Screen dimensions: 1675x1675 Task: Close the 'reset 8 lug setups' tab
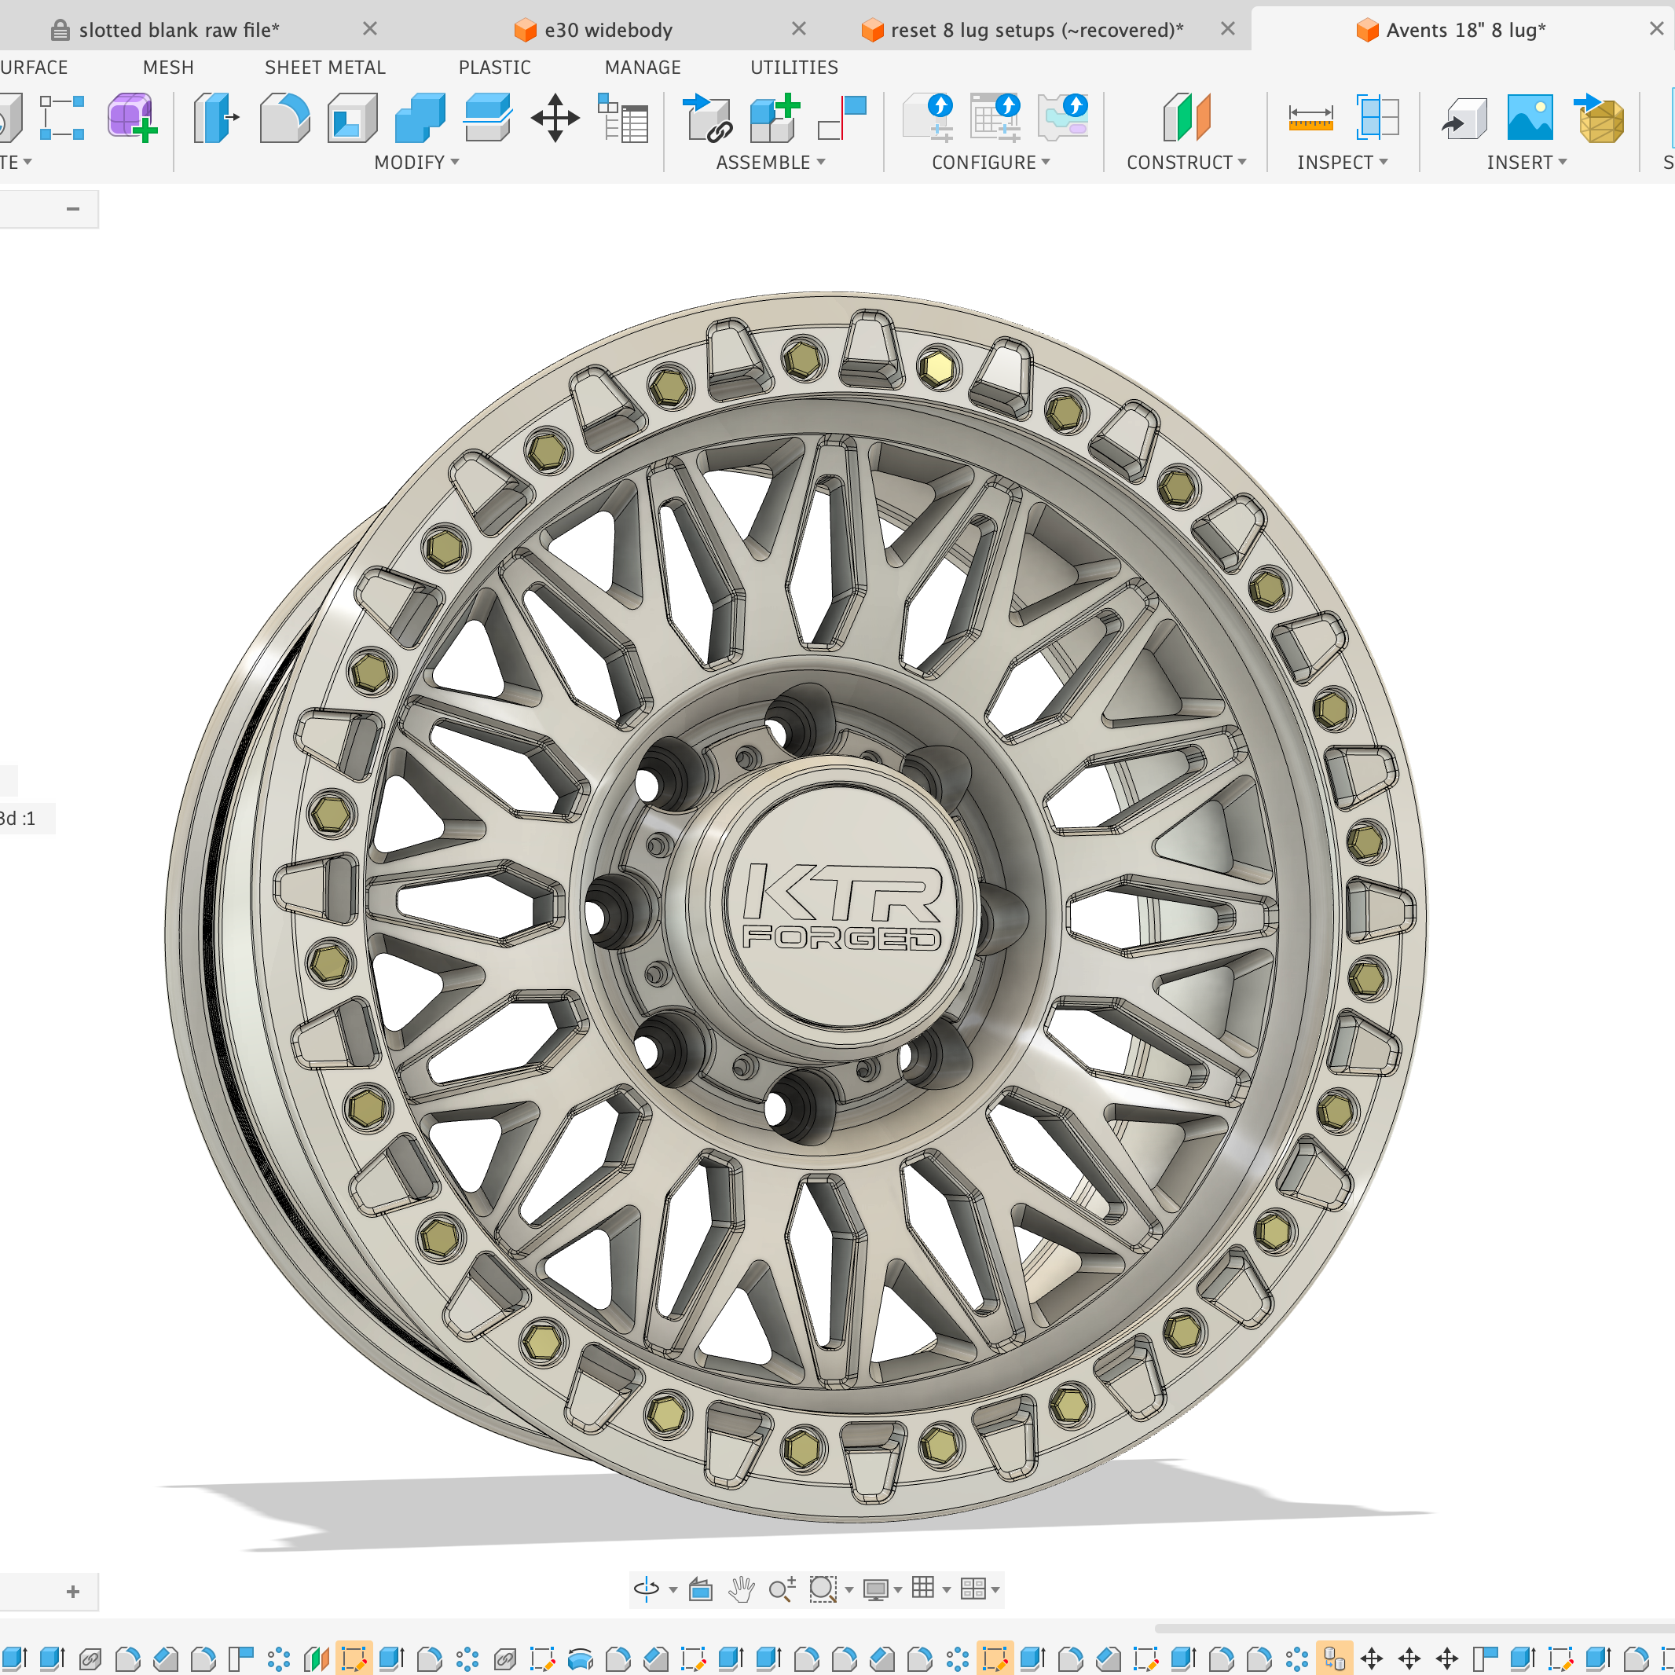click(x=1228, y=28)
